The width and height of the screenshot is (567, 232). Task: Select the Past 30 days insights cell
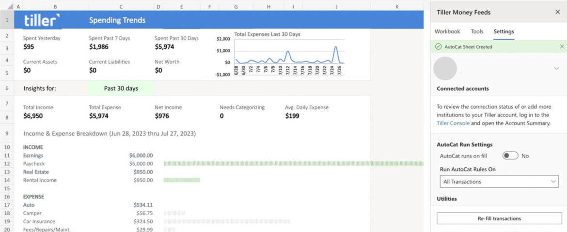pyautogui.click(x=121, y=88)
